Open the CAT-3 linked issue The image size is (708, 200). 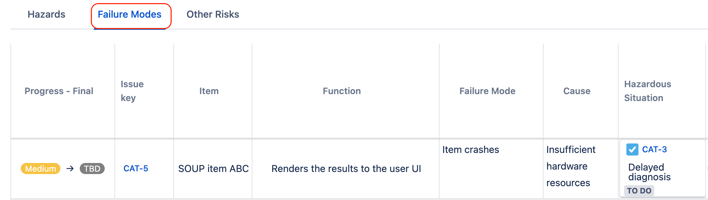point(654,149)
